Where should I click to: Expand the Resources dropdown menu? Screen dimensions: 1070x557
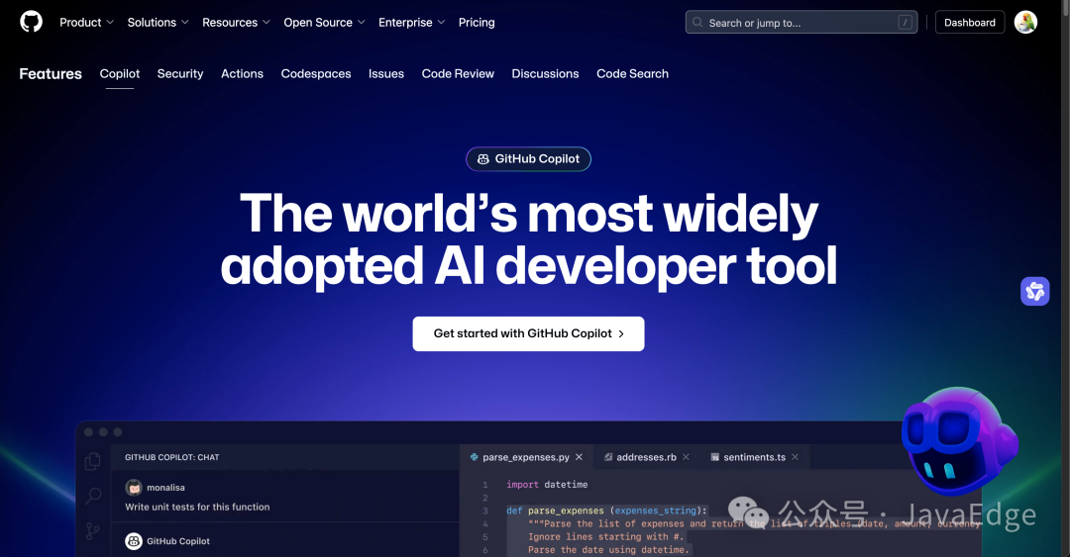click(236, 23)
